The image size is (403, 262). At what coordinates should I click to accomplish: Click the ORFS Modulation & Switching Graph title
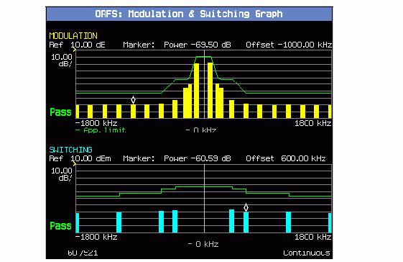tap(189, 14)
